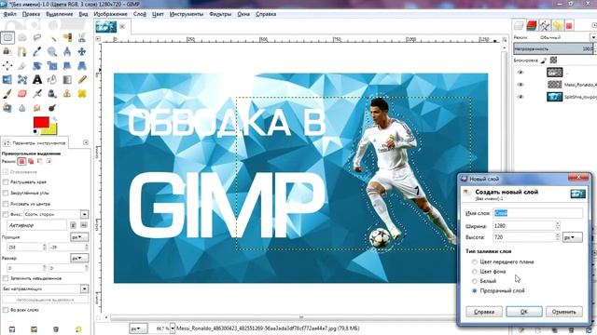
Task: Open the Слой menu
Action: tap(140, 14)
